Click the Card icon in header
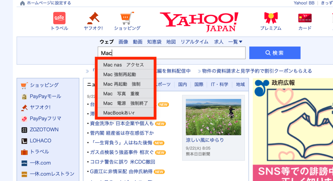This screenshot has width=333, height=181. pos(305,18)
